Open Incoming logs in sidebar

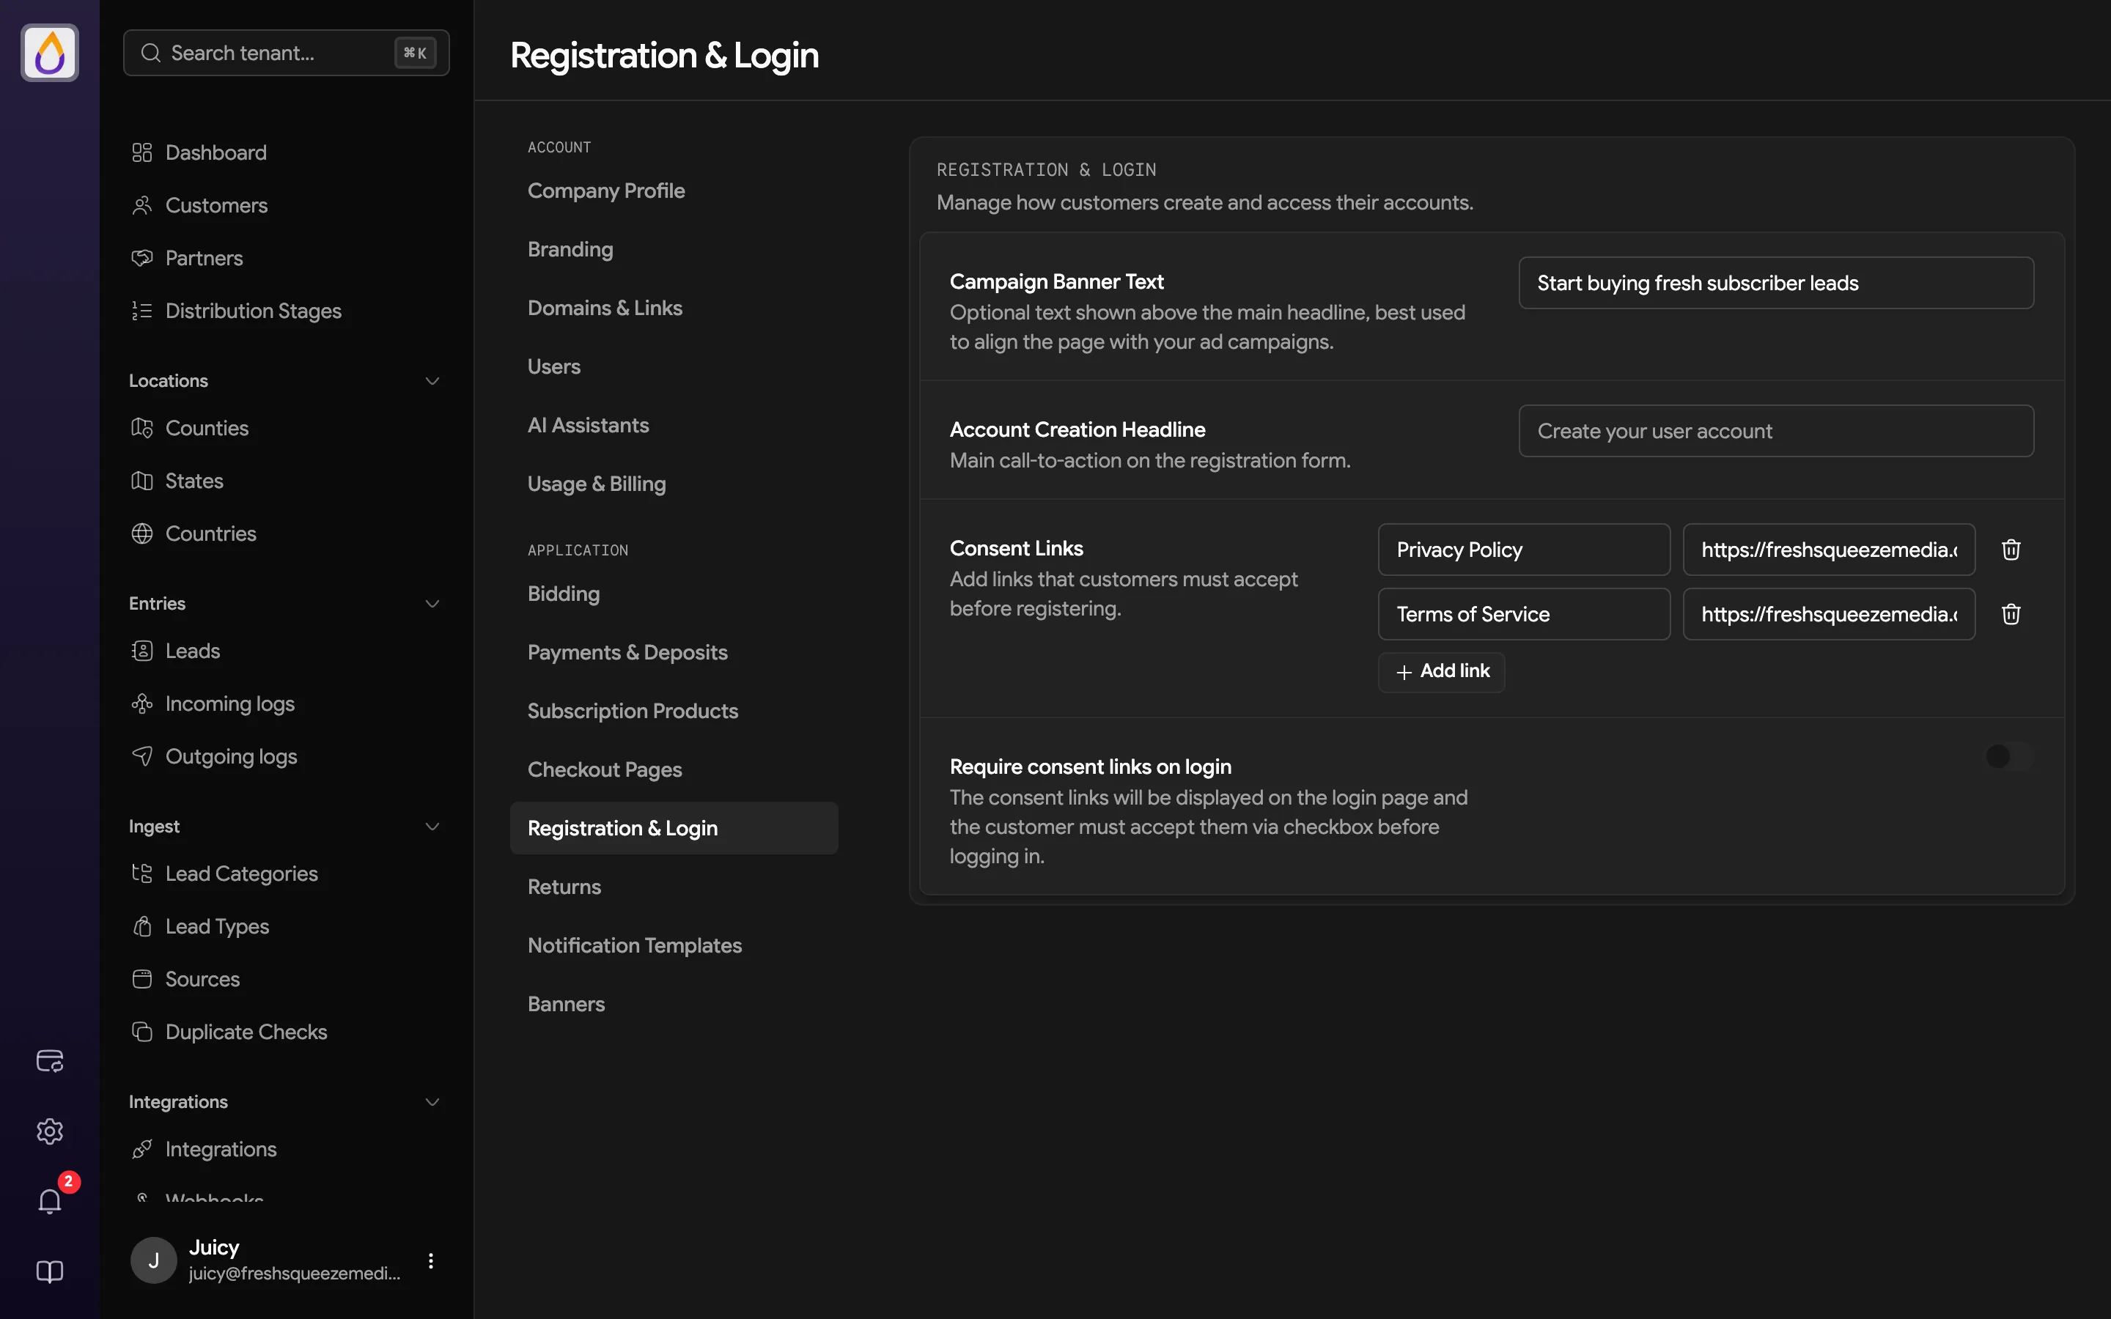286,704
